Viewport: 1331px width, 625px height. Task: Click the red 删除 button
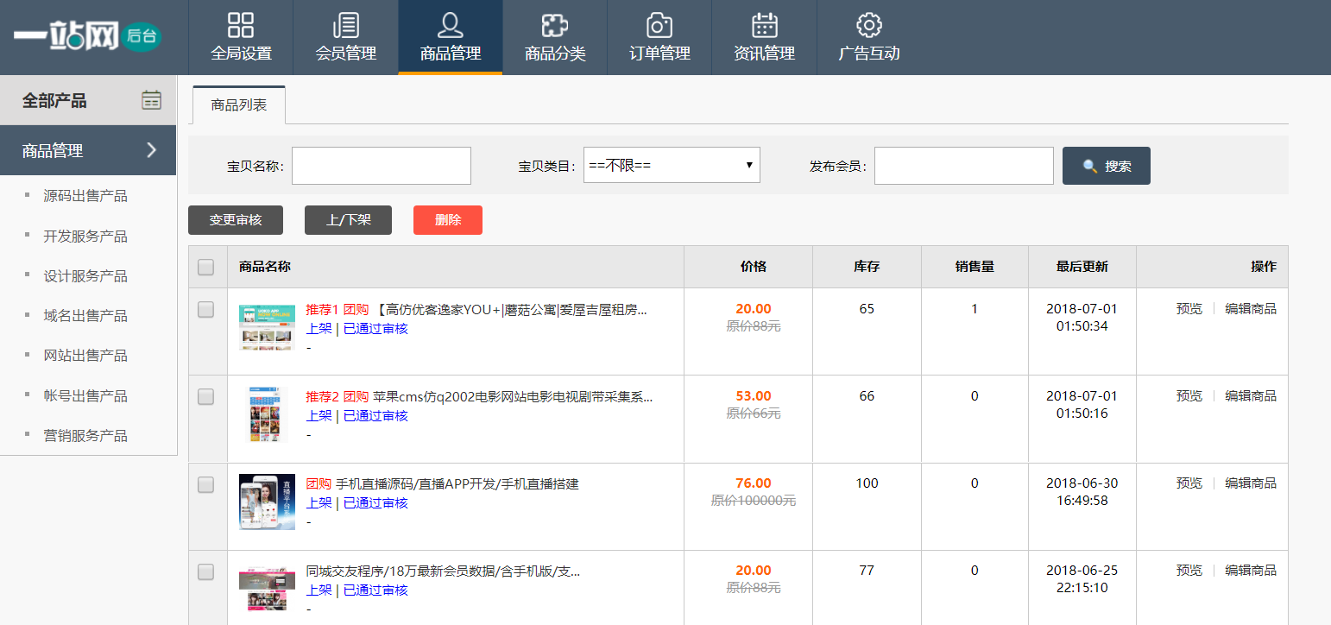447,220
